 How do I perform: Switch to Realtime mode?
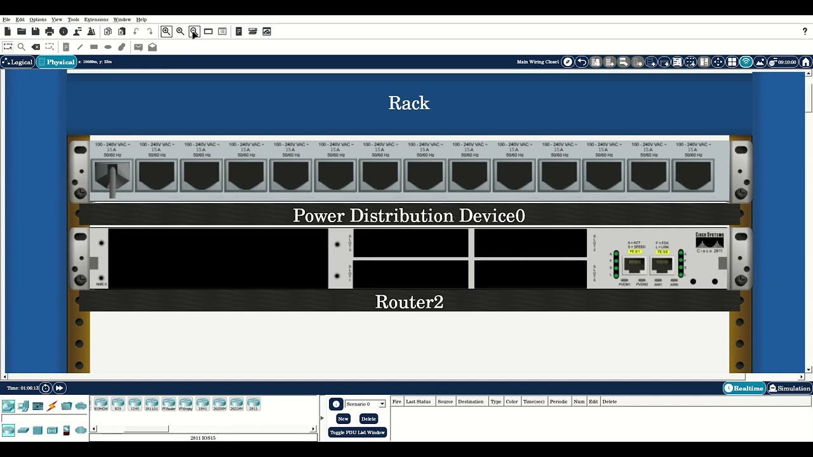[744, 388]
